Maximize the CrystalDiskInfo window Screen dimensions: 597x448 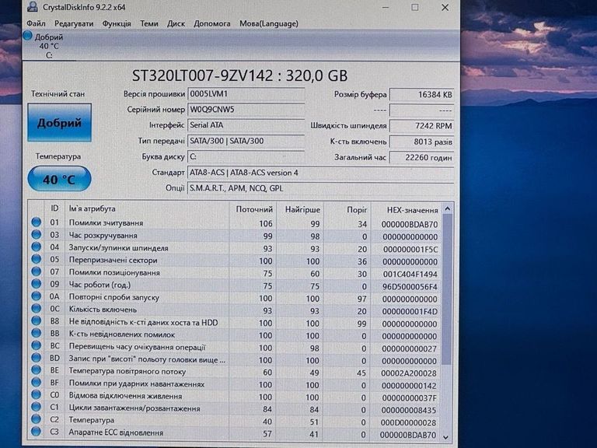point(415,7)
